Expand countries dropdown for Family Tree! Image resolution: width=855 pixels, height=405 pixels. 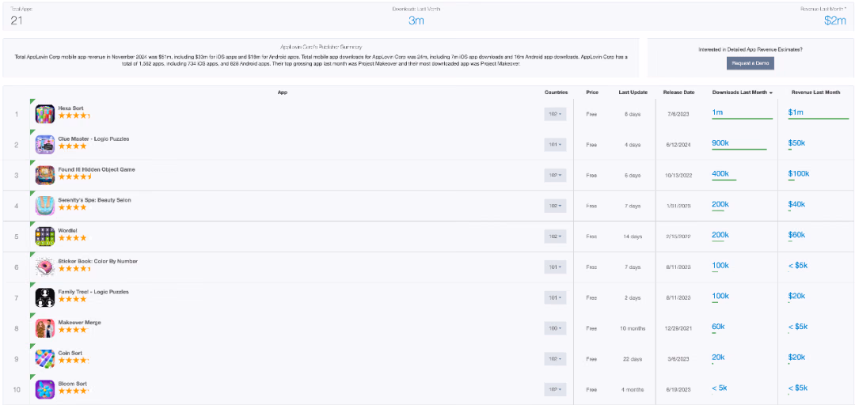pos(555,297)
